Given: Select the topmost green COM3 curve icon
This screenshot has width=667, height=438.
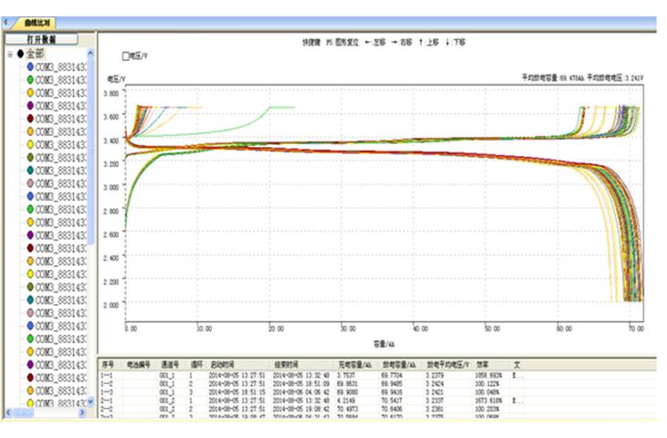Looking at the screenshot, I should point(30,79).
